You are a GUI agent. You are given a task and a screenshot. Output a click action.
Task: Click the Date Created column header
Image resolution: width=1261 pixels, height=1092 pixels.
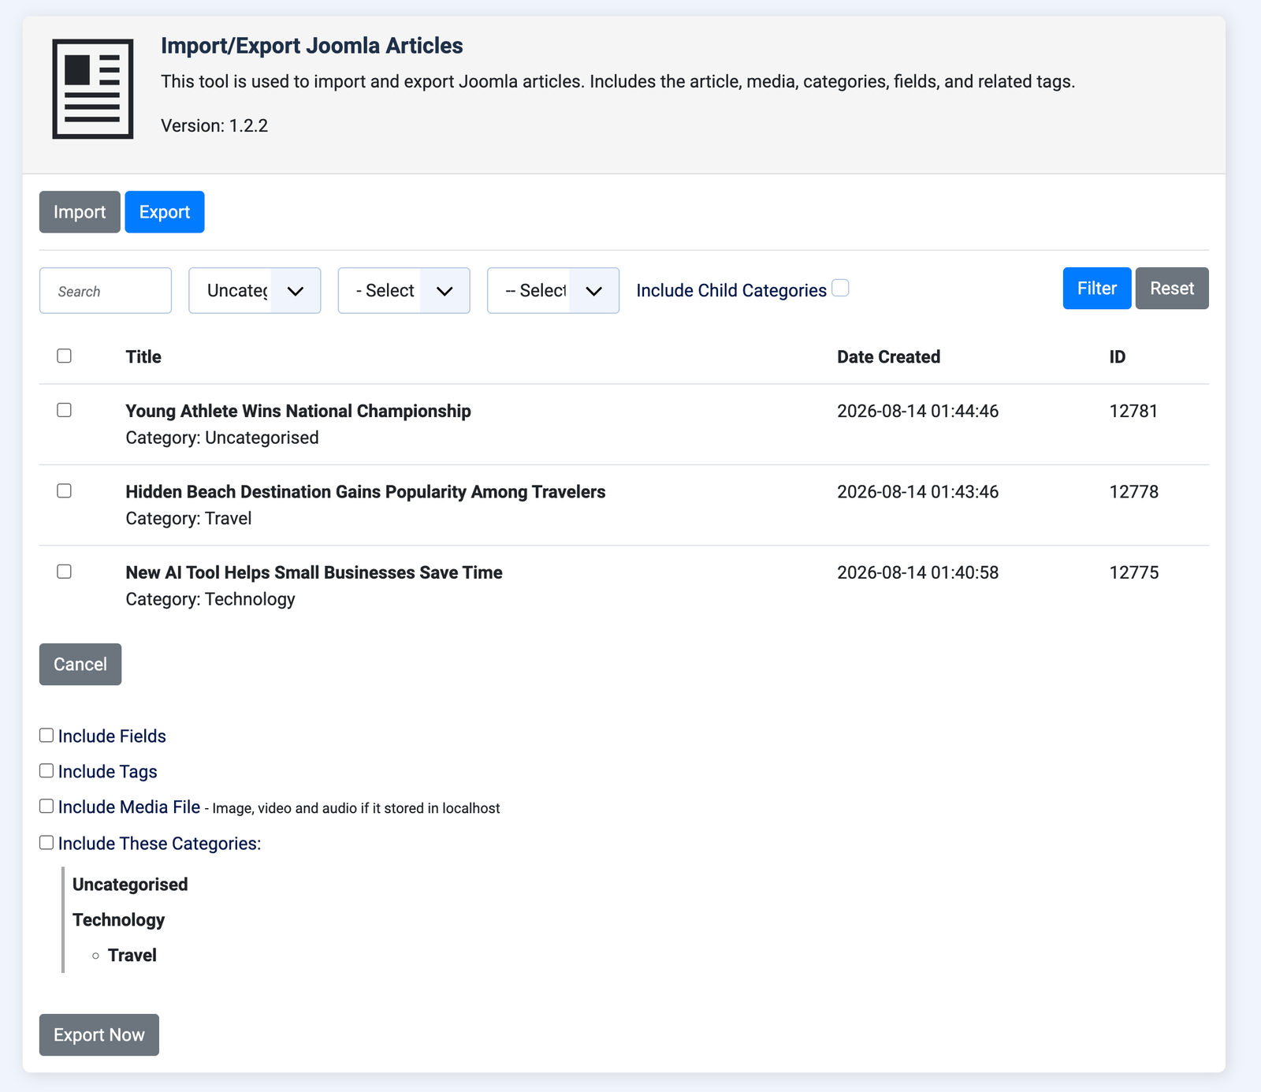888,357
